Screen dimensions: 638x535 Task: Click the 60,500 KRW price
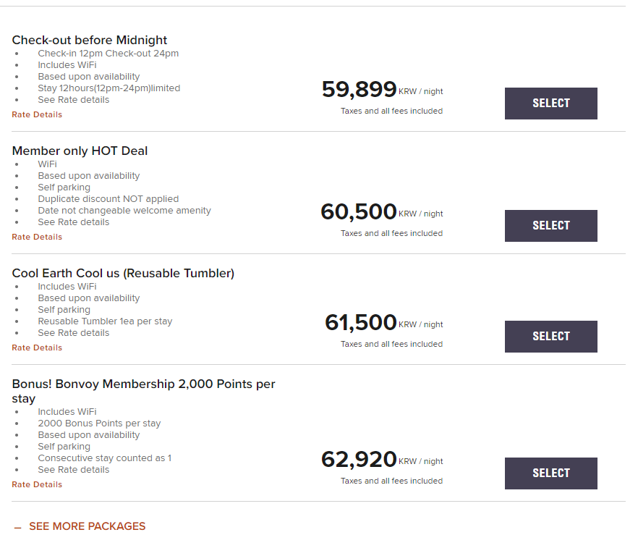pyautogui.click(x=359, y=212)
